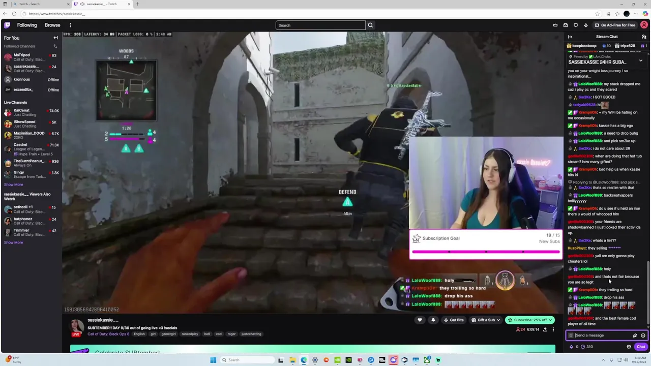This screenshot has height=366, width=651.
Task: Open Prime loot crown icon
Action: [x=555, y=25]
